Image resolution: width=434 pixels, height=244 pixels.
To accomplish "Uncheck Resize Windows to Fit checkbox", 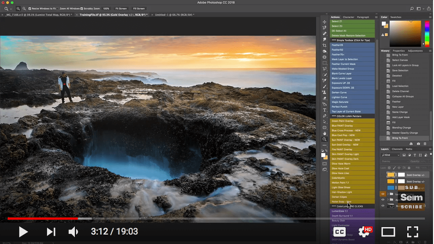I will 30,8.
